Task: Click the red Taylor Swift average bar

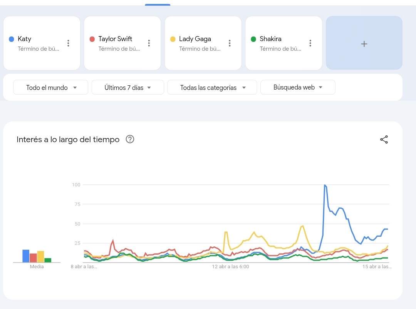Action: coord(33,258)
